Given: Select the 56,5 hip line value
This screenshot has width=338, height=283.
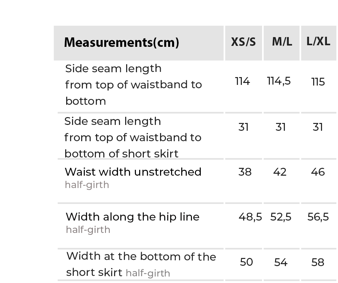Looking at the screenshot, I should click(318, 217).
